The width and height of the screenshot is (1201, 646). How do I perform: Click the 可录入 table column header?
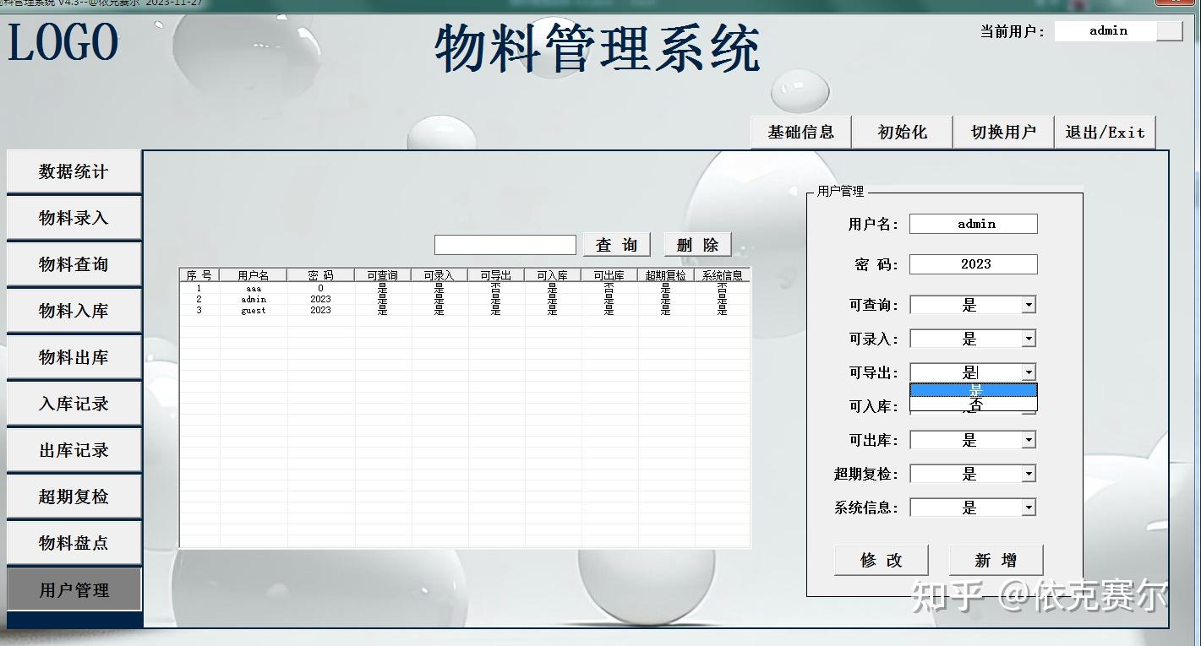pyautogui.click(x=439, y=275)
